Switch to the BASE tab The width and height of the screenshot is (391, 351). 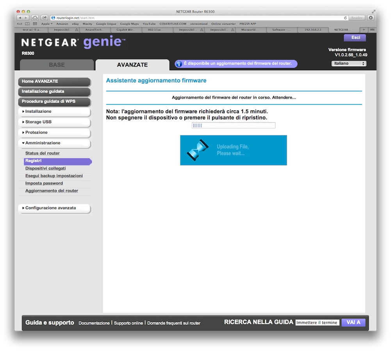[x=57, y=65]
